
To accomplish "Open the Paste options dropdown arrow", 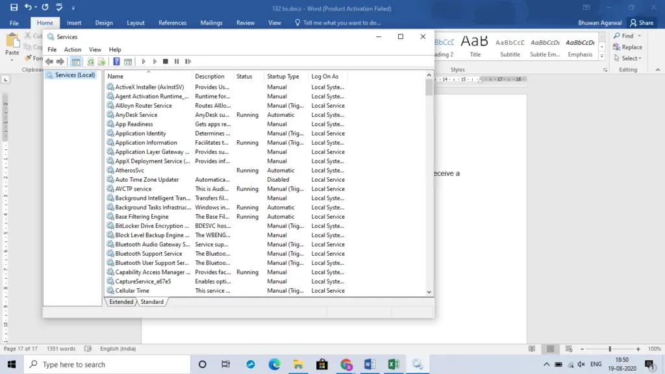I will pyautogui.click(x=12, y=60).
